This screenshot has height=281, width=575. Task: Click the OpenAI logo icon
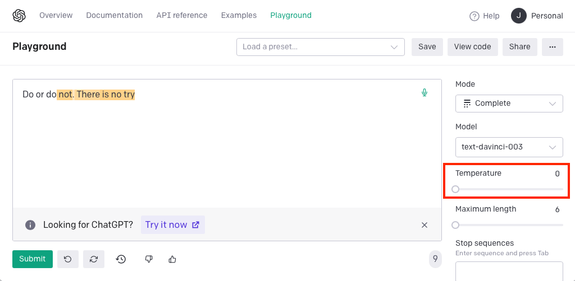(19, 16)
